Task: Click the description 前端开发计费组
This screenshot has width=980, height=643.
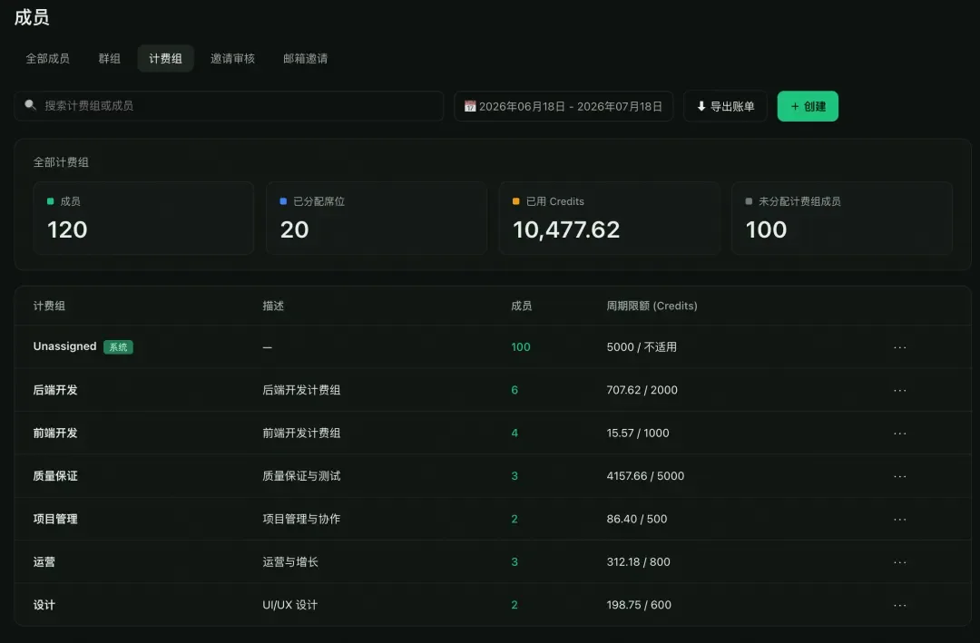Action: (301, 433)
